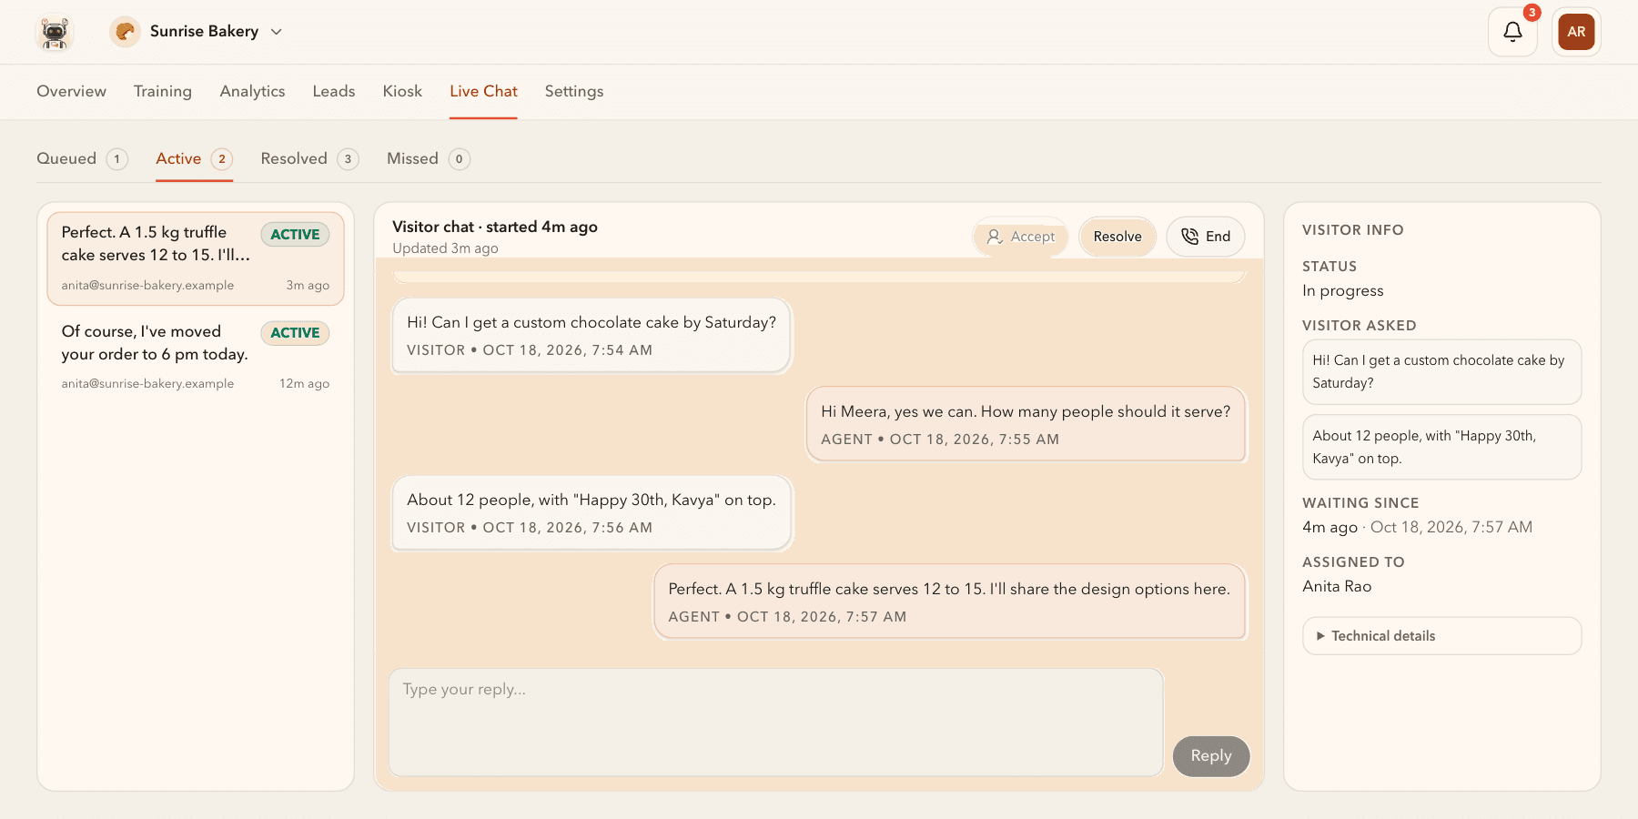The image size is (1638, 819).
Task: End the chat with the End button
Action: 1206,237
